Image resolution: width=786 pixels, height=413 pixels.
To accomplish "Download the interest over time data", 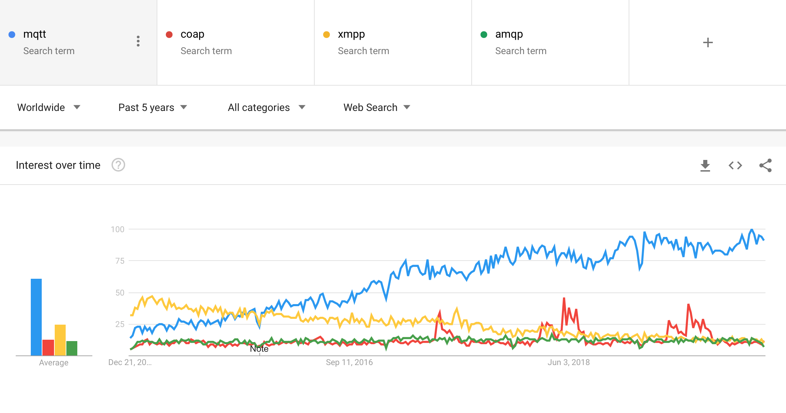I will click(705, 166).
